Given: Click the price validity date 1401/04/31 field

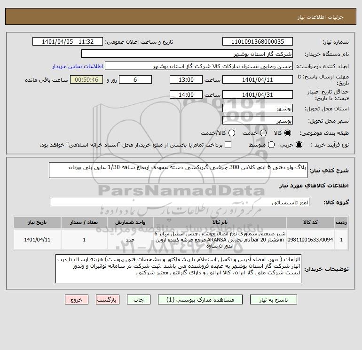Looking at the screenshot, I should (x=258, y=95).
